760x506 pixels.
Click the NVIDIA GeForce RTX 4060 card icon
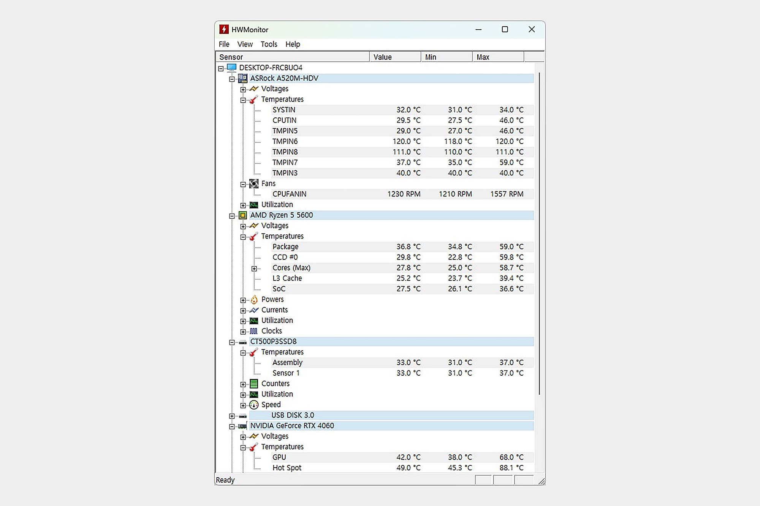242,426
